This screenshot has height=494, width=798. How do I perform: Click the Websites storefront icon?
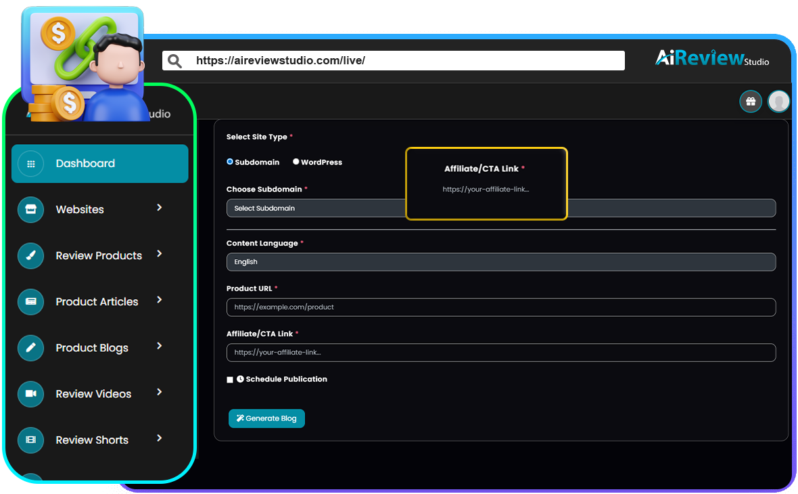point(30,210)
